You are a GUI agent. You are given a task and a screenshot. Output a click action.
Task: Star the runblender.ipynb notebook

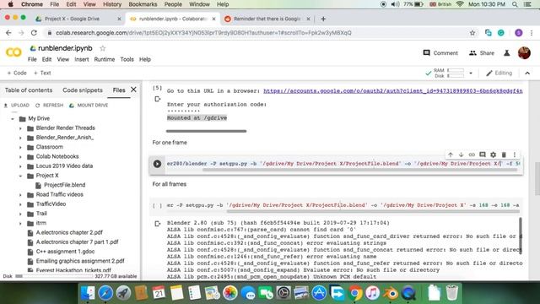tap(103, 48)
